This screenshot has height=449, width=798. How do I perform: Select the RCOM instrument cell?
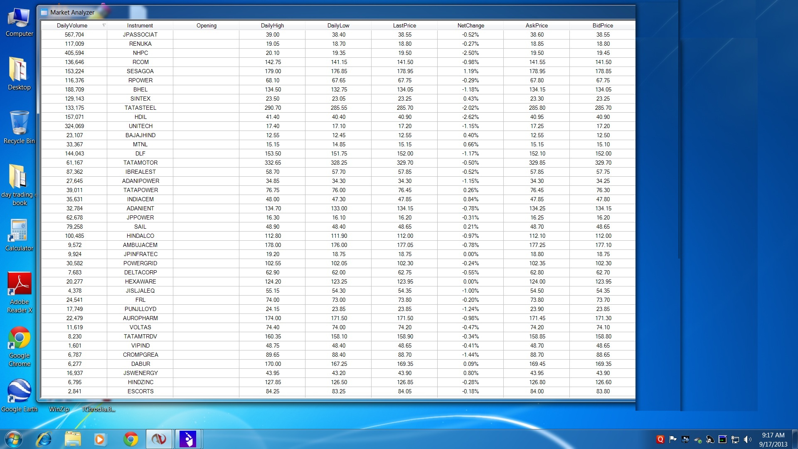(140, 62)
